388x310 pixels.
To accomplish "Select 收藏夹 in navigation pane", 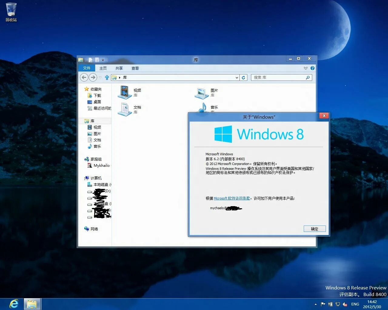I will click(x=93, y=89).
